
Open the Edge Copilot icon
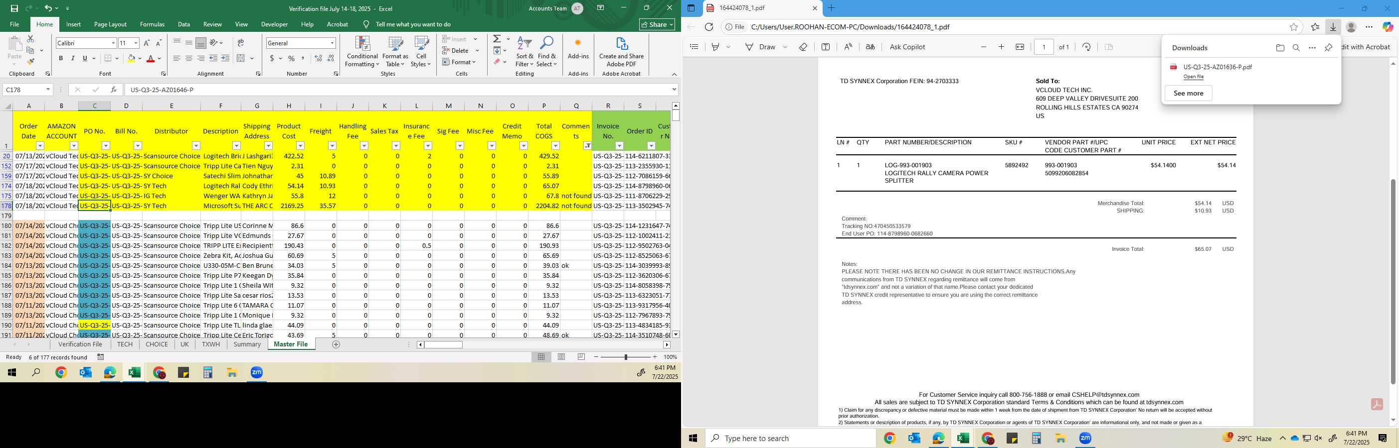click(1388, 26)
